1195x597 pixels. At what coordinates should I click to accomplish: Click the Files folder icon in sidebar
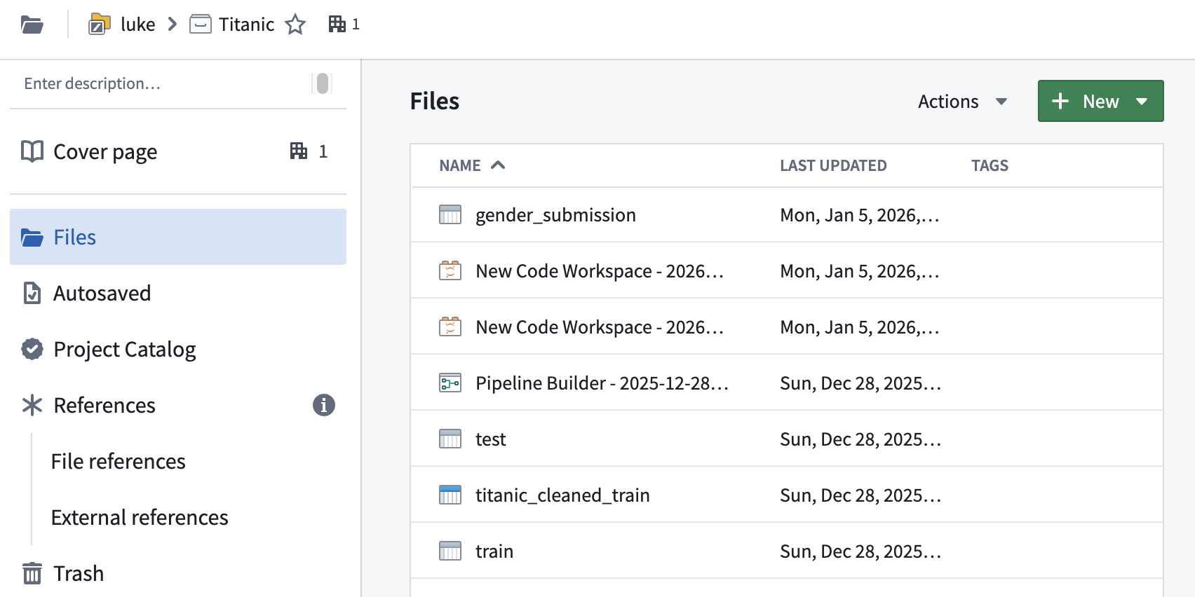(x=32, y=238)
